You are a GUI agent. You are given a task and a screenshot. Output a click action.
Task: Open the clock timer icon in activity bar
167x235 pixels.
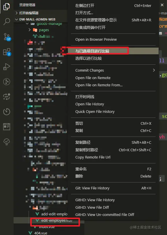click(7, 112)
